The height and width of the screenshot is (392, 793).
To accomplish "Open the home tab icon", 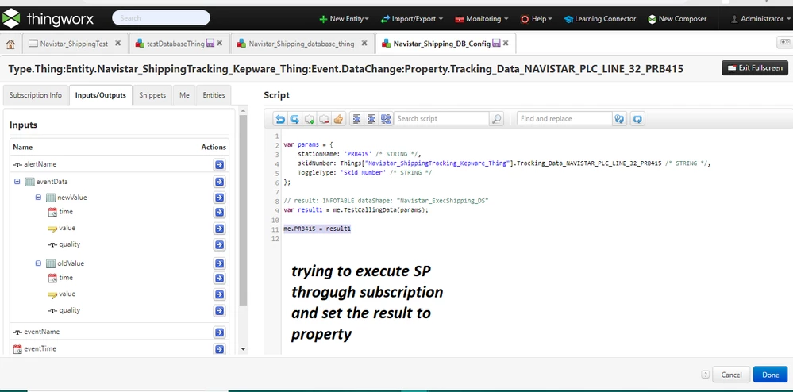I will click(x=10, y=44).
